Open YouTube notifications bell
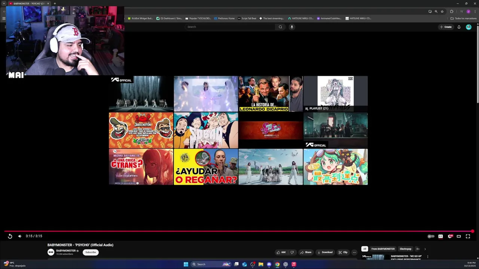479x269 pixels. click(459, 27)
